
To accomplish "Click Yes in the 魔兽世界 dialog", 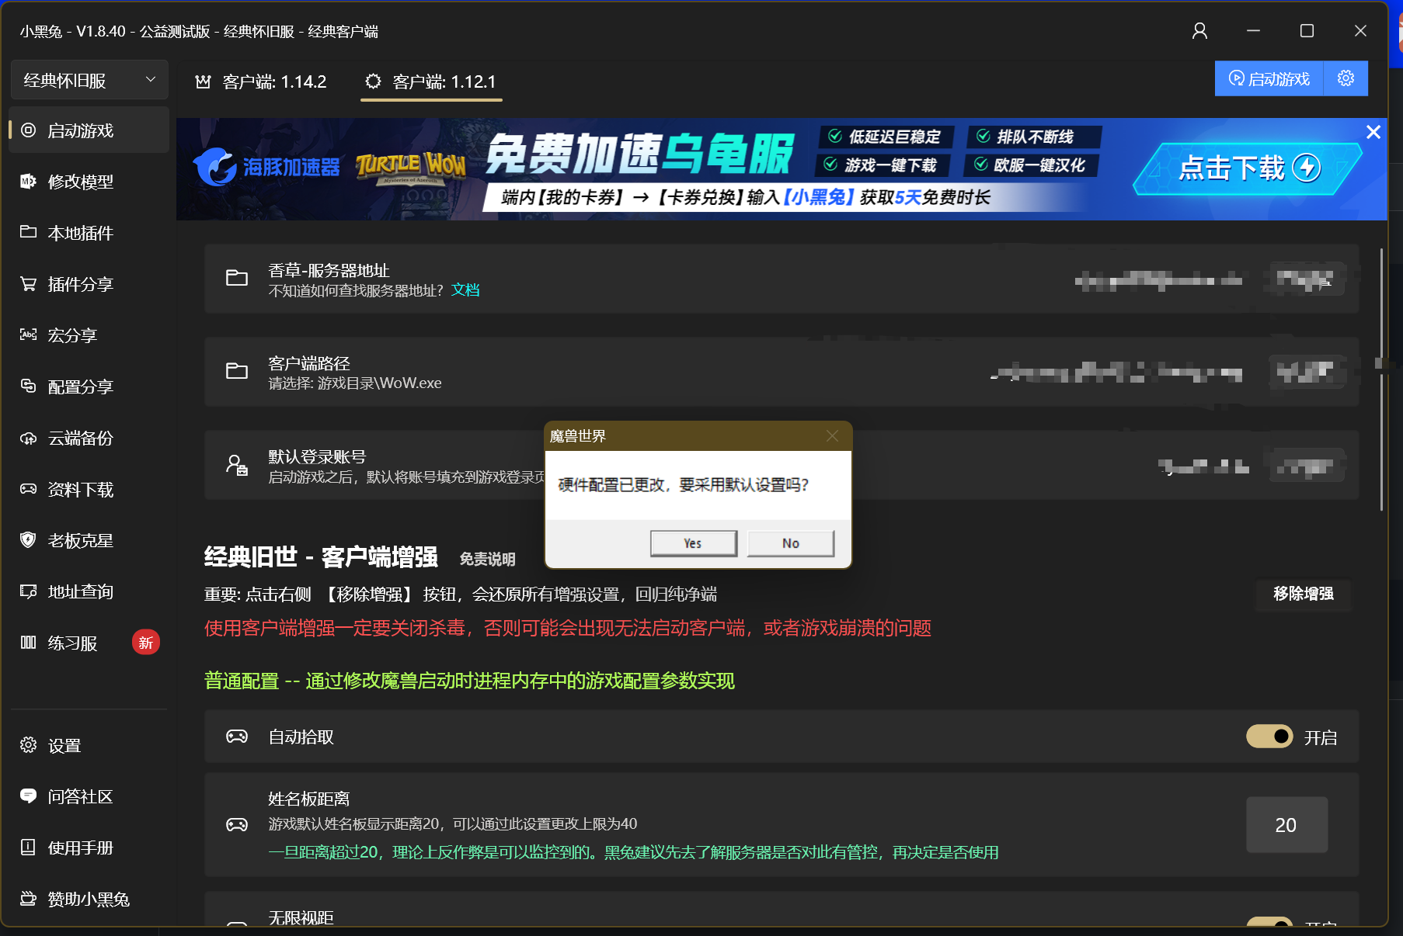I will [693, 543].
